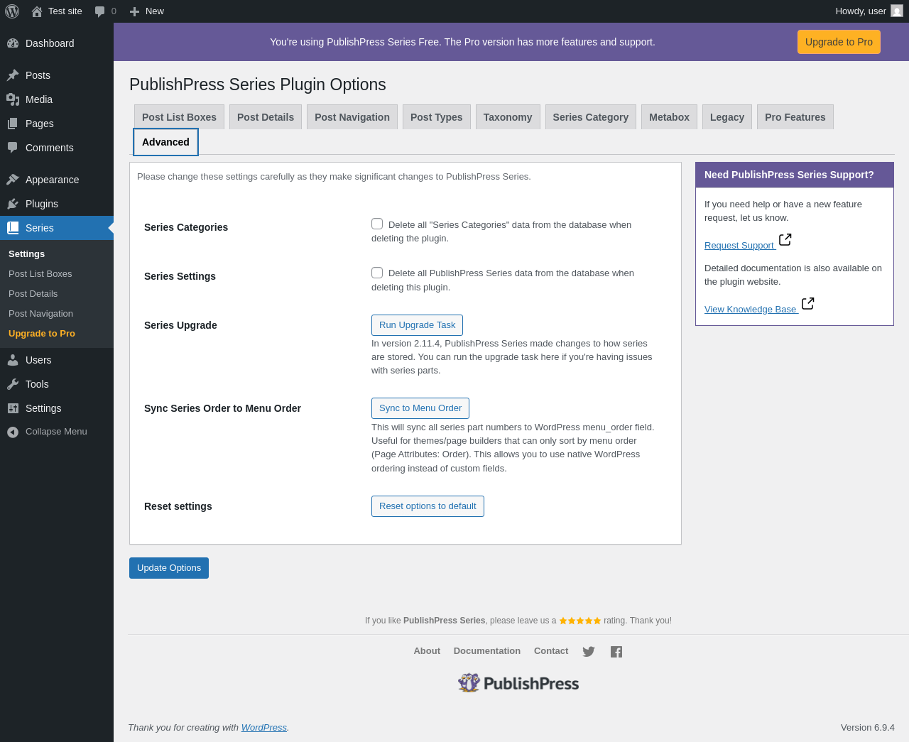Click the Settings sliders icon

[x=13, y=408]
